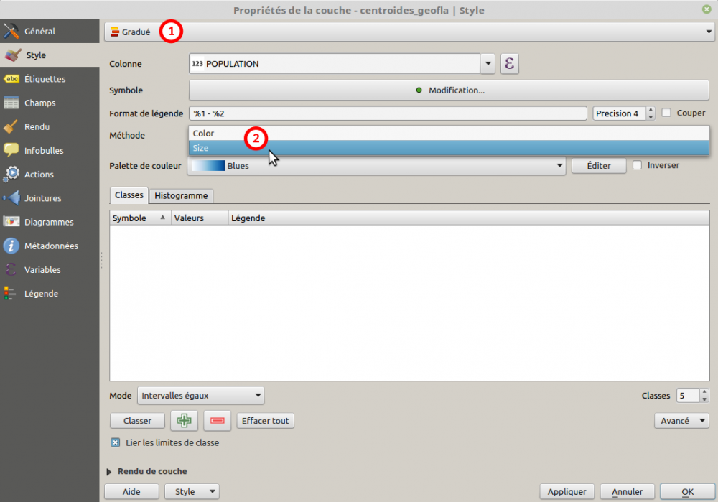Viewport: 718px width, 502px height.
Task: Open the Champs panel
Action: [39, 103]
